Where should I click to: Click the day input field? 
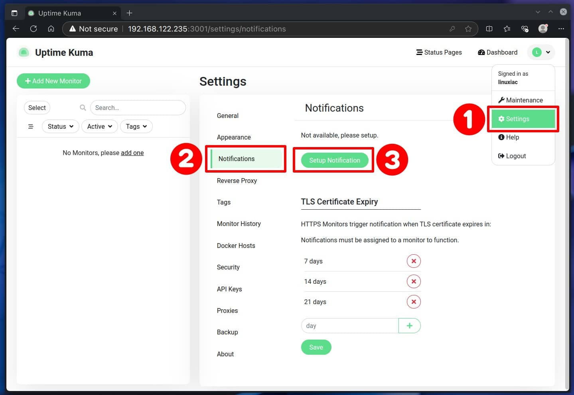[349, 326]
